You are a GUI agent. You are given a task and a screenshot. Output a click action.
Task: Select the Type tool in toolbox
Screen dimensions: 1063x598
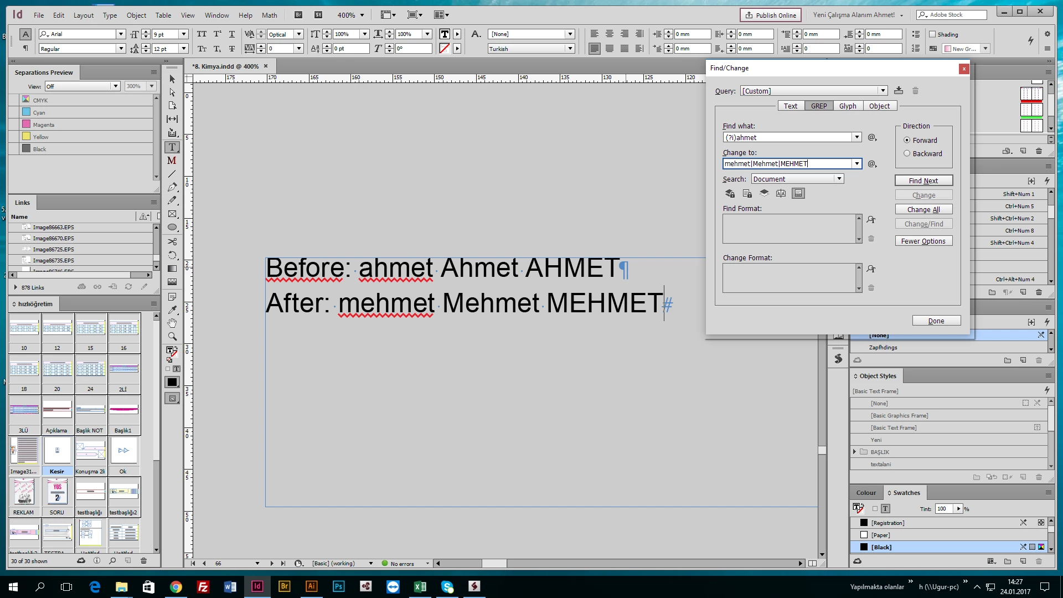click(x=172, y=147)
